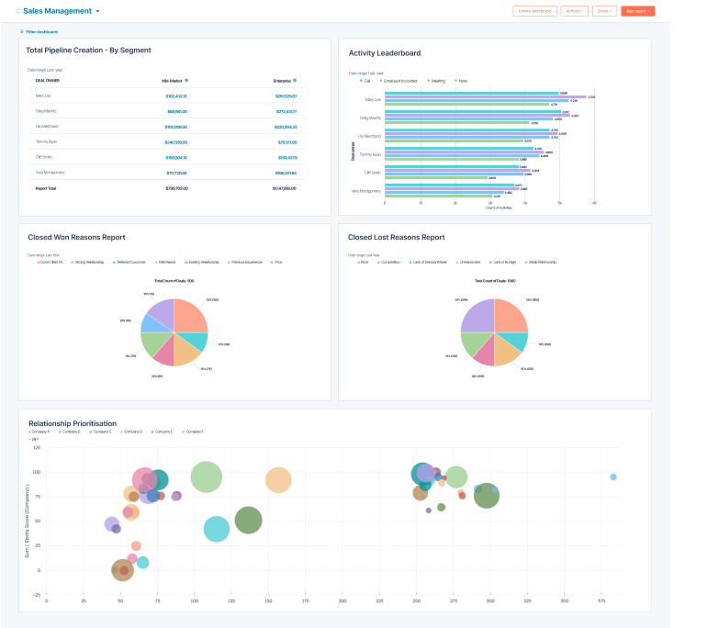
Task: Click Vera Montgomery's green note bar
Action: click(x=438, y=196)
